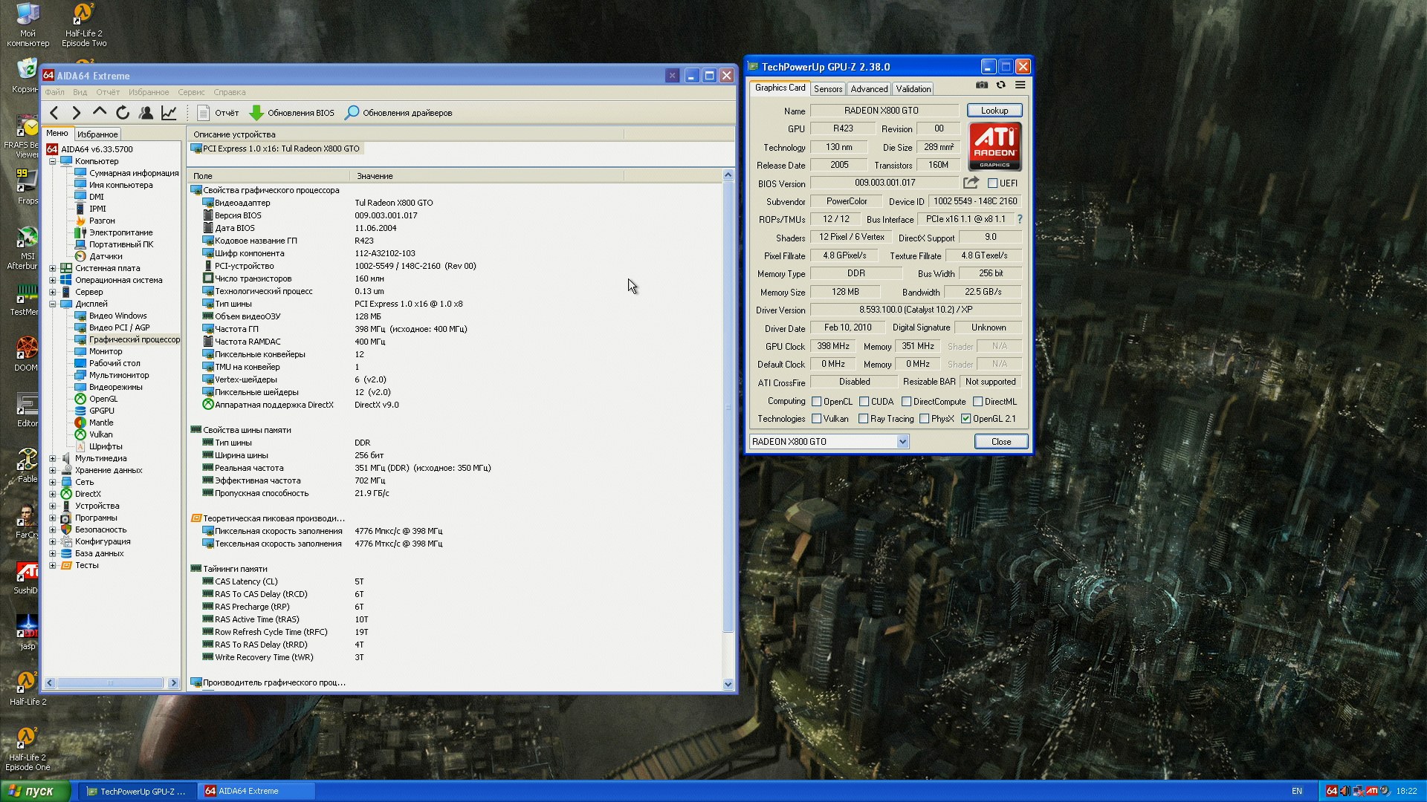The width and height of the screenshot is (1427, 802).
Task: Open the GPU-Z hamburger menu icon
Action: pyautogui.click(x=1020, y=85)
